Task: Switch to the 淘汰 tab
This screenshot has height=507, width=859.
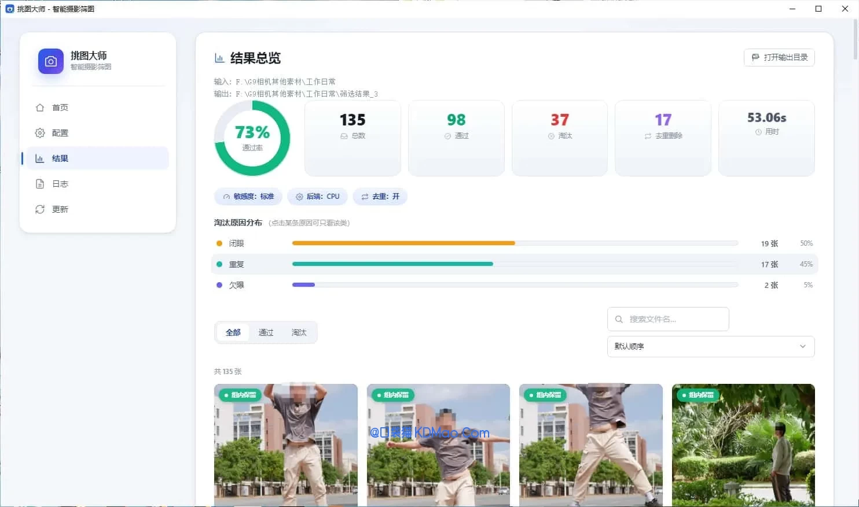Action: 299,332
